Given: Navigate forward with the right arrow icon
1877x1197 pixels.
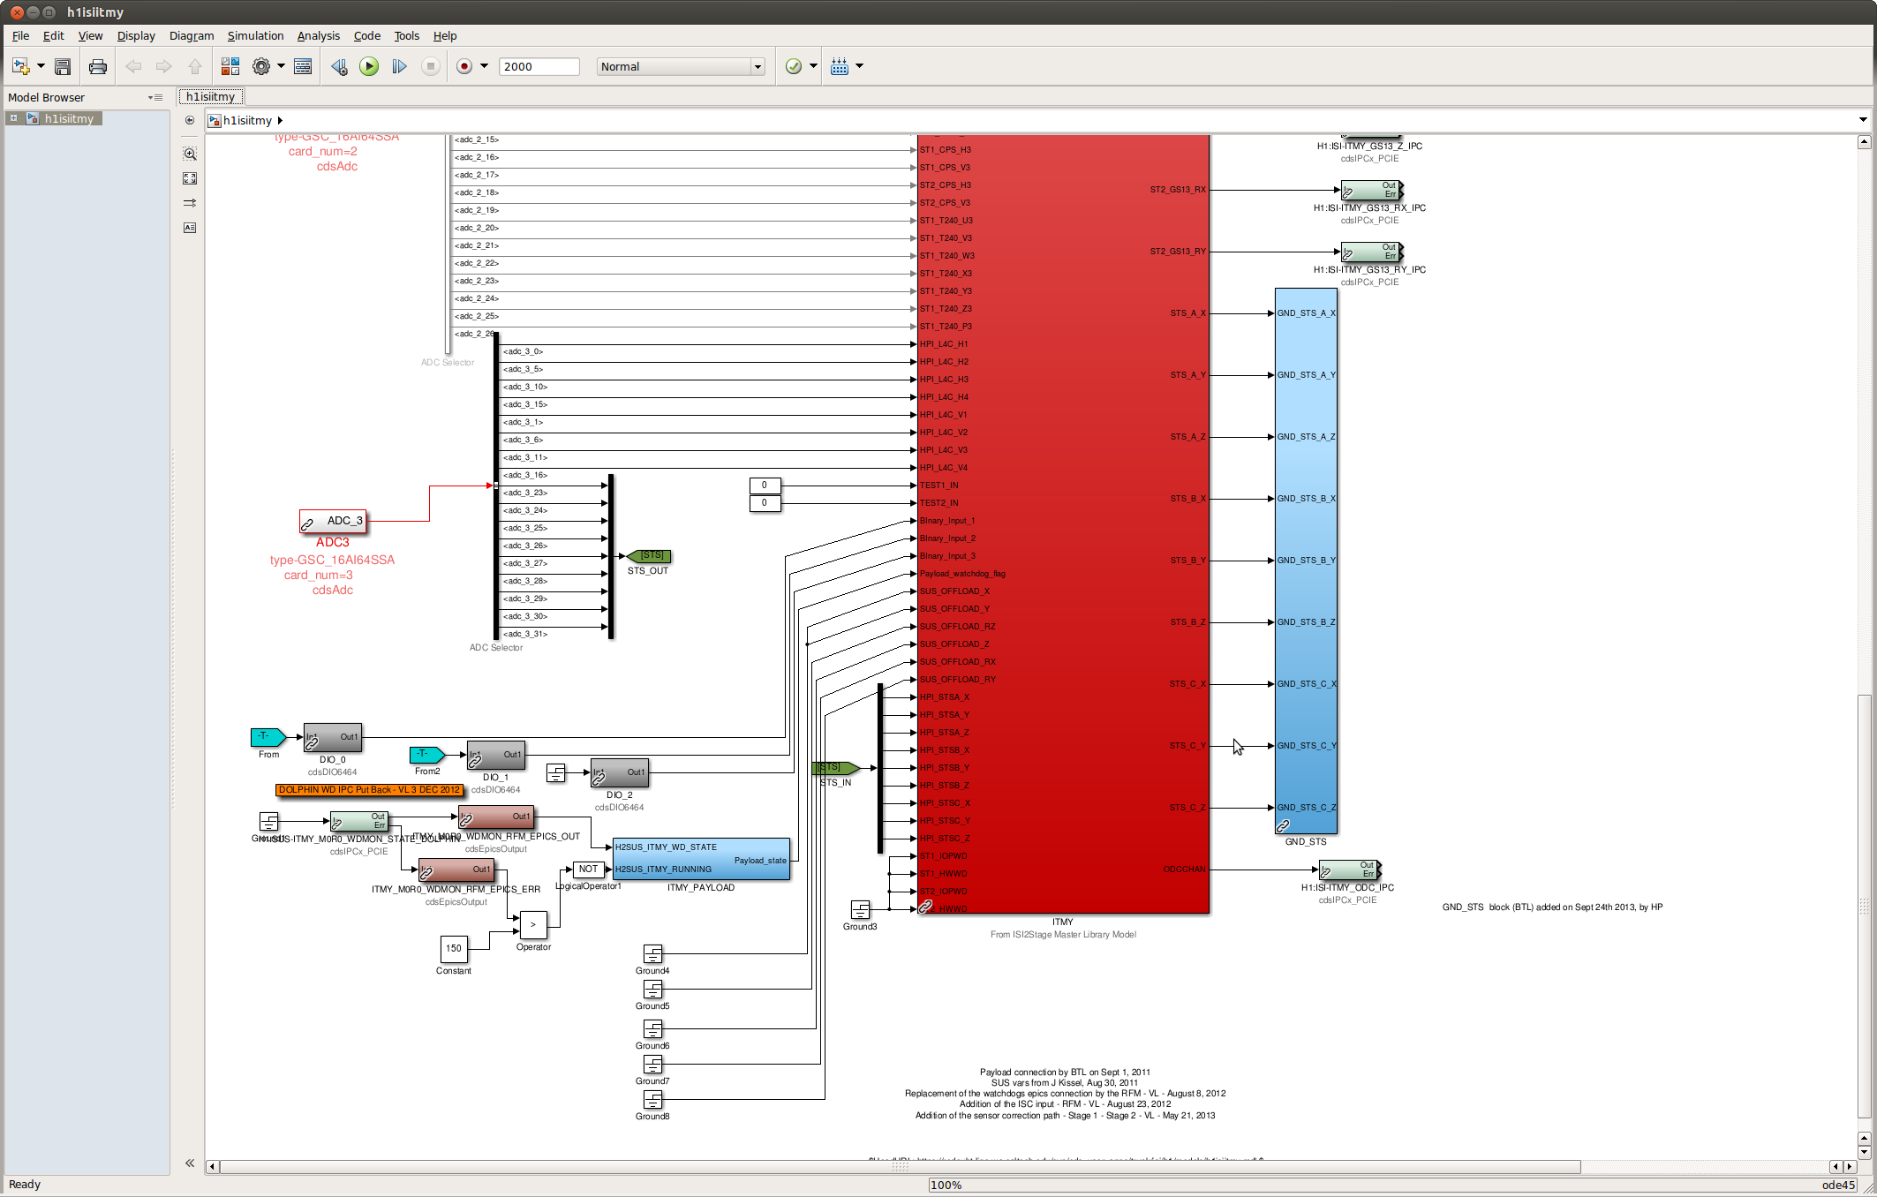Looking at the screenshot, I should 163,66.
